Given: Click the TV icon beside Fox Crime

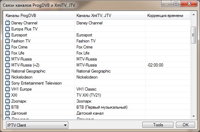Looking at the screenshot, I should point(7,47).
